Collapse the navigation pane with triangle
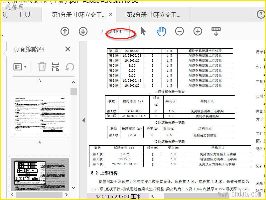266x200 pixels. [x=83, y=120]
